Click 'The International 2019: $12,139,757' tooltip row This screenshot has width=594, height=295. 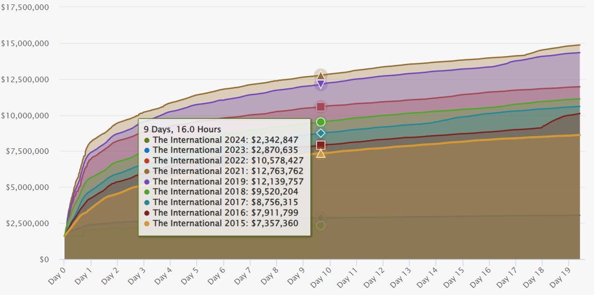[224, 182]
